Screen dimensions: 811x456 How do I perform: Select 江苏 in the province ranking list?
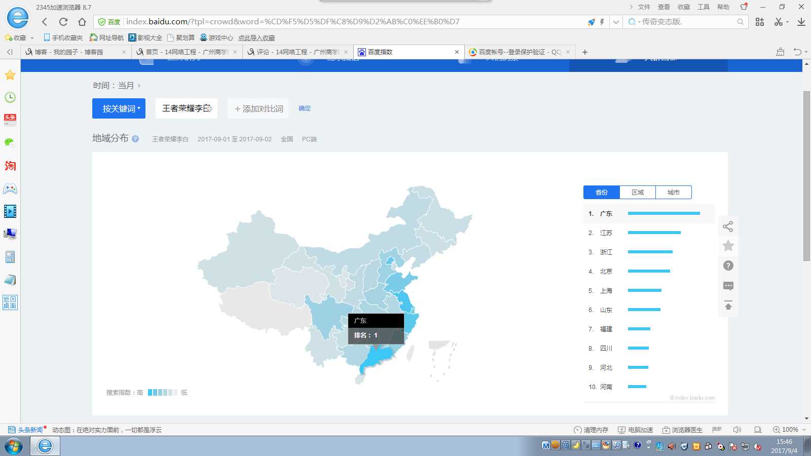[649, 233]
